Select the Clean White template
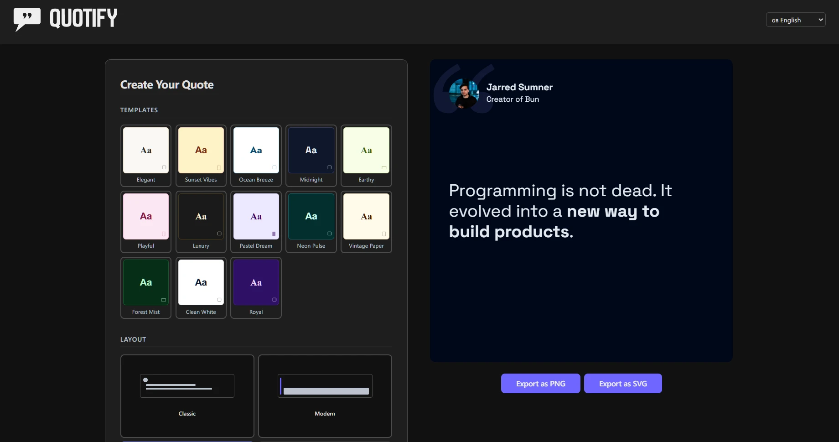839x442 pixels. [x=201, y=288]
